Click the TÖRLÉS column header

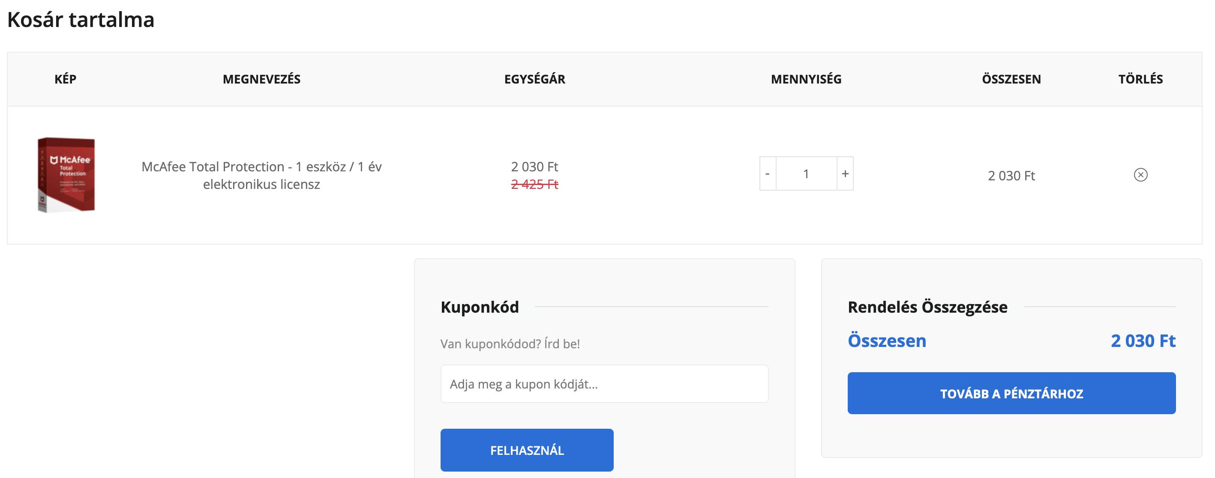pyautogui.click(x=1140, y=79)
